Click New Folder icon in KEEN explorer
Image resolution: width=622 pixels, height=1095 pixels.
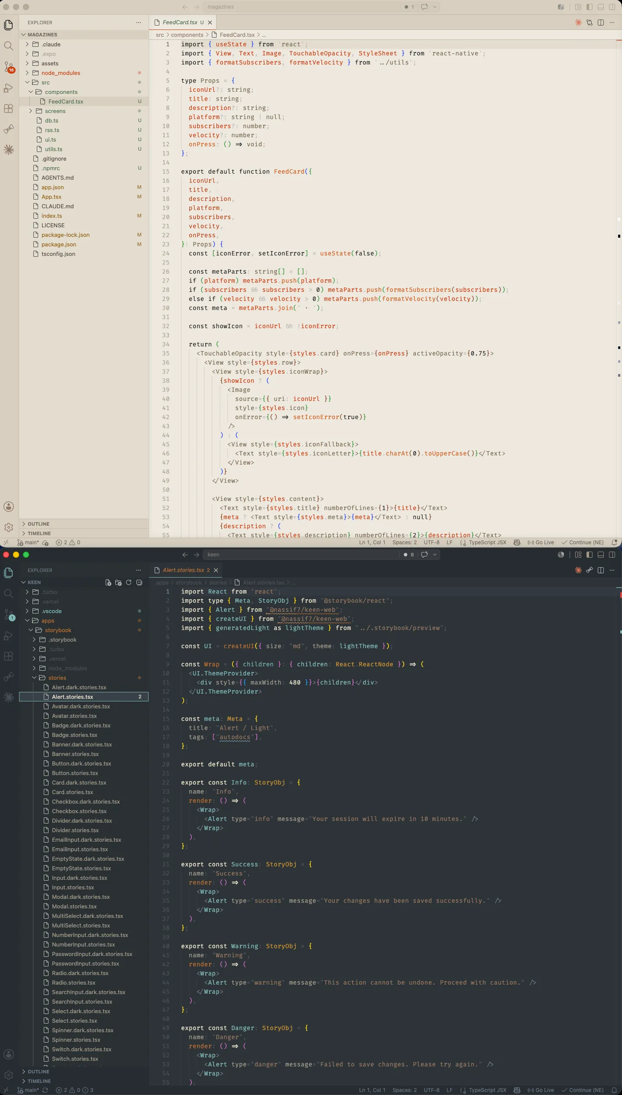118,582
